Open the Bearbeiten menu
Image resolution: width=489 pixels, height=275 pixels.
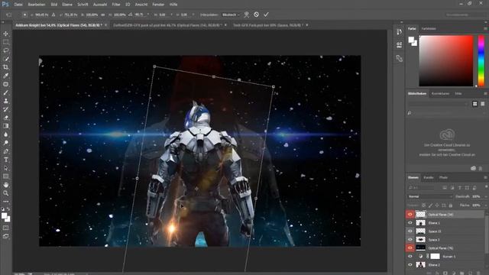coord(37,5)
